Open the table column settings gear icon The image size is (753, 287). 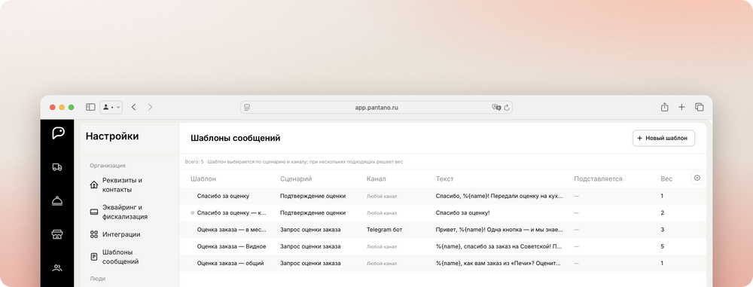[x=697, y=178]
